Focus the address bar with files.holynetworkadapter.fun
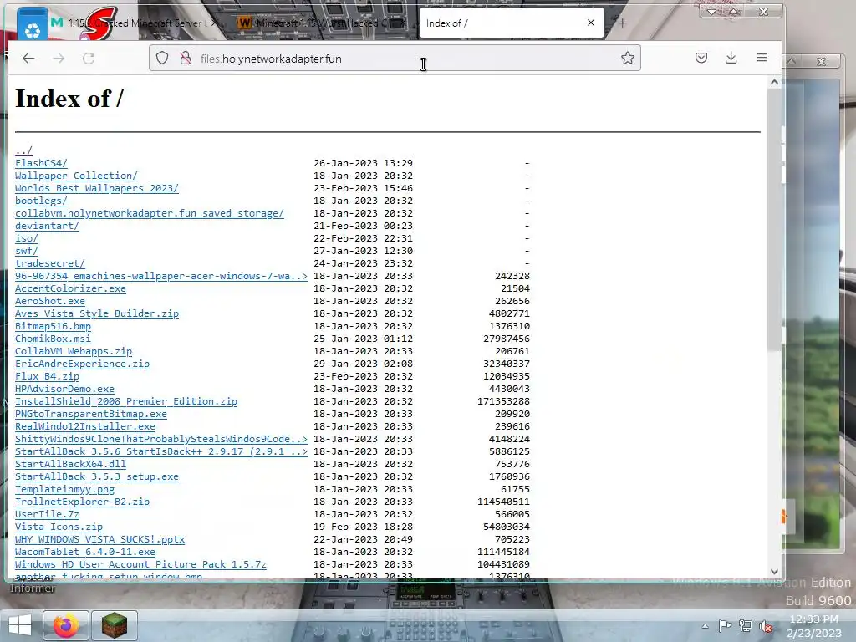 click(x=395, y=59)
